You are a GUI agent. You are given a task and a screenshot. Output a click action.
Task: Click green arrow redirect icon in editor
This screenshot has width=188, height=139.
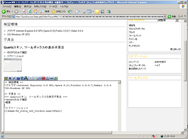56,78
